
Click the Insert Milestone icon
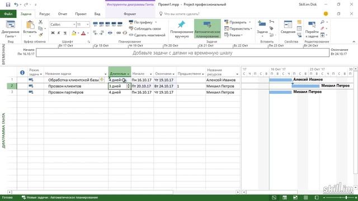coord(271,28)
